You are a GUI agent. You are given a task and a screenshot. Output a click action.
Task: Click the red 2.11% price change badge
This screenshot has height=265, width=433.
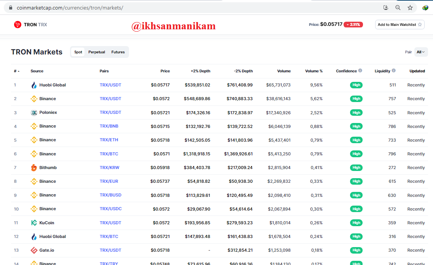click(x=353, y=25)
